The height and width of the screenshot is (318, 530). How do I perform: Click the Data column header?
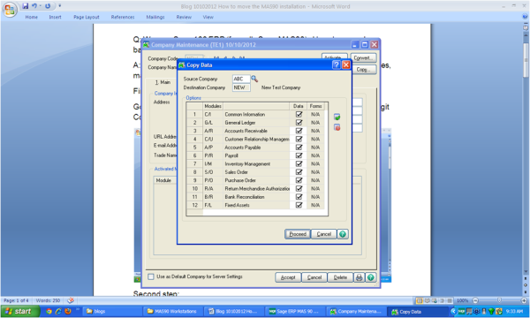(x=299, y=106)
